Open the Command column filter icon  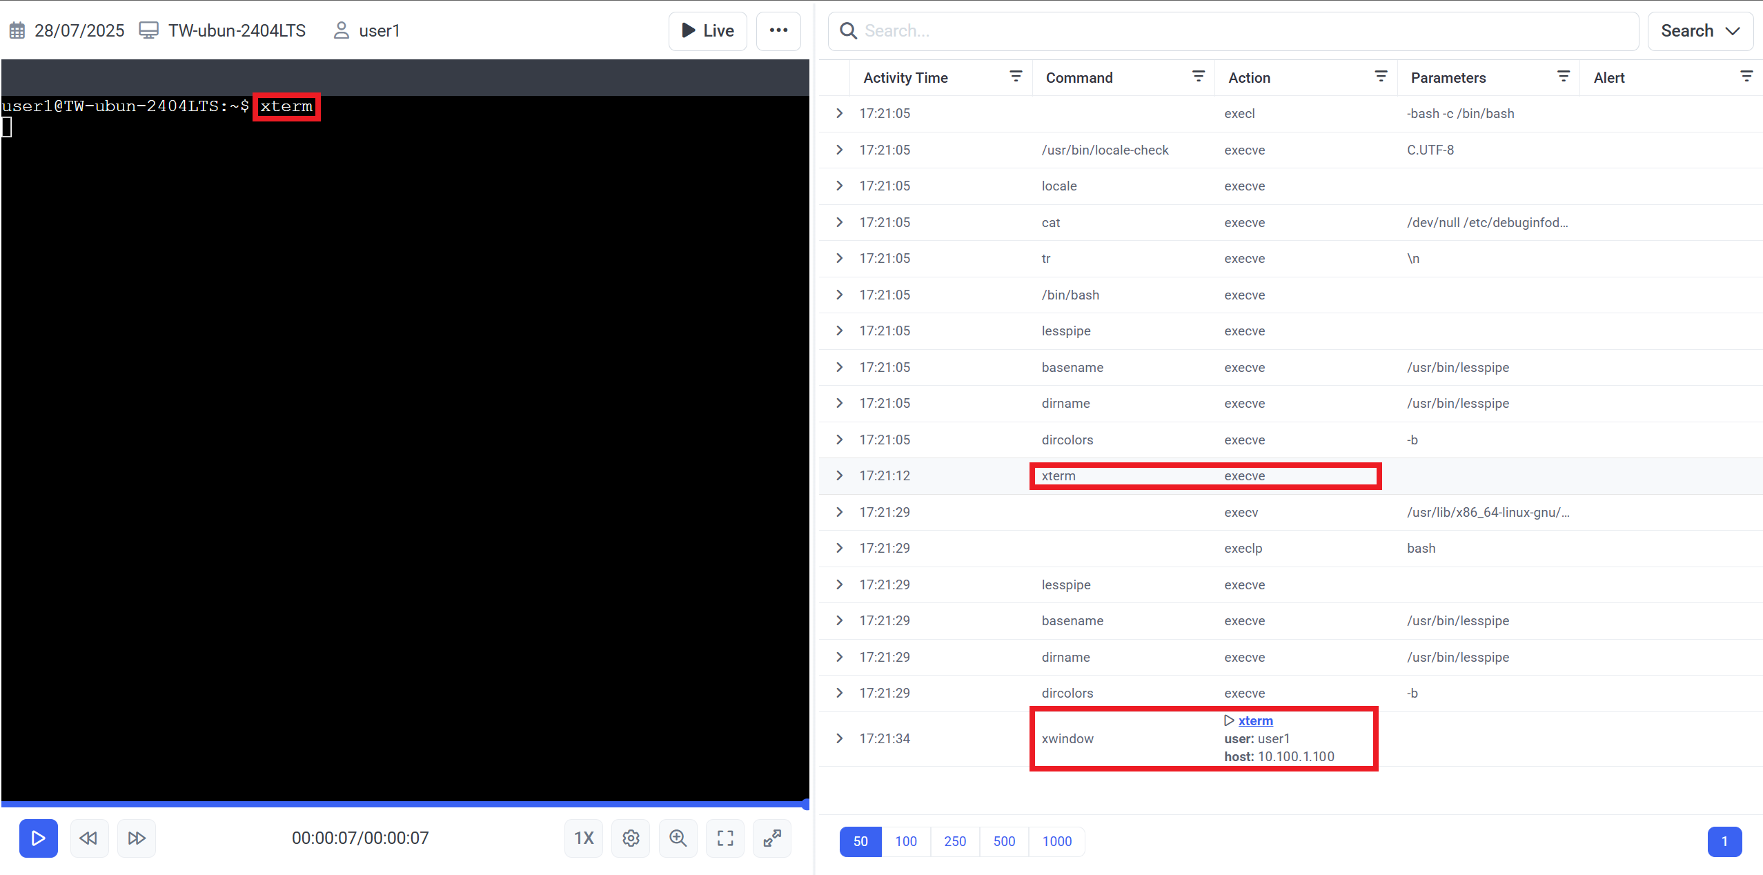click(1199, 77)
